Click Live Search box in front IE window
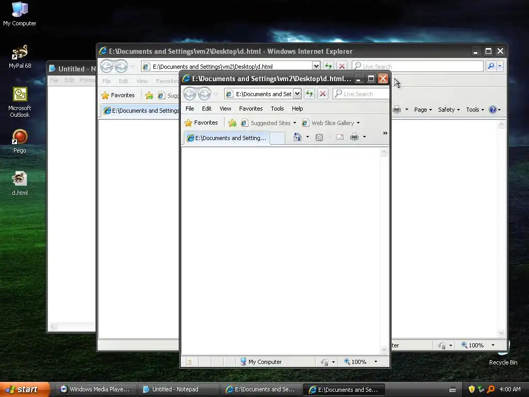 tap(361, 94)
